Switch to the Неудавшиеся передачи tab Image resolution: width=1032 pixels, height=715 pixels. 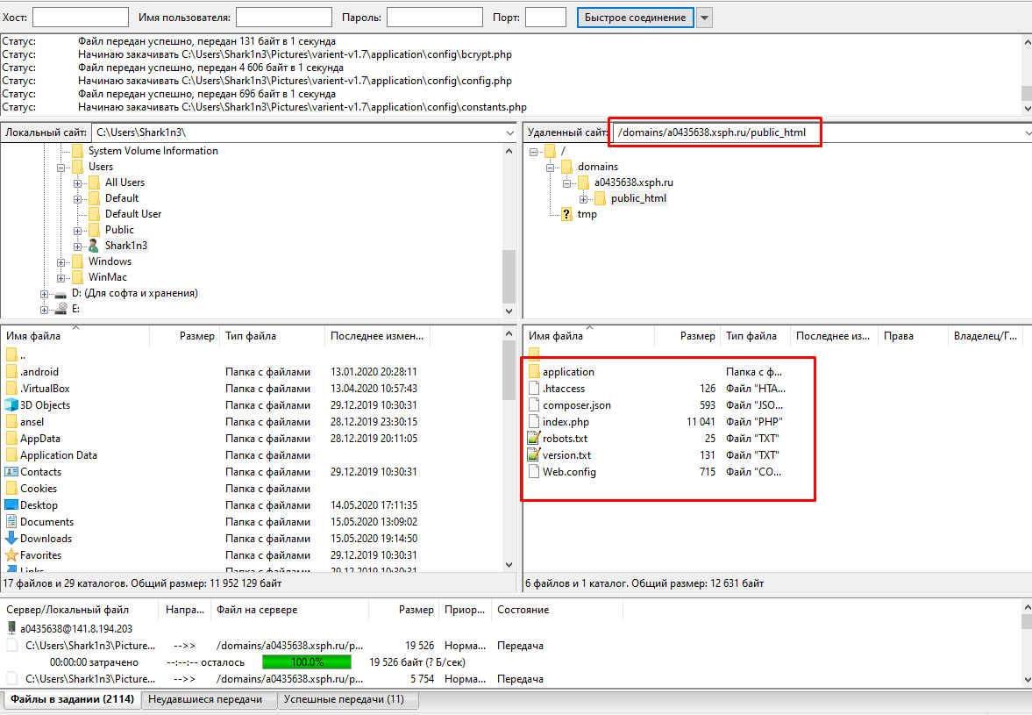coord(206,699)
